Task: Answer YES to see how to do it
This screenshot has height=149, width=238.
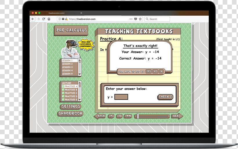Action: point(149,71)
